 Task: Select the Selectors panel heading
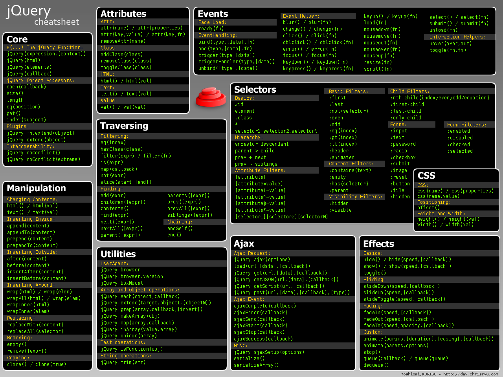coord(255,90)
